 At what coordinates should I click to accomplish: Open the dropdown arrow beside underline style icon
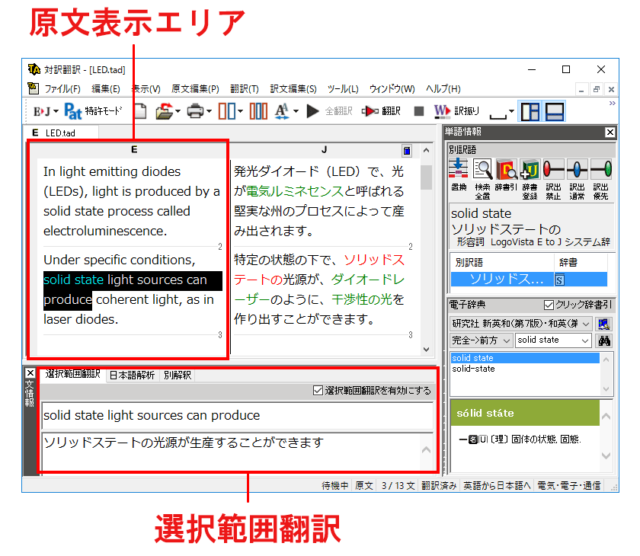tap(511, 111)
